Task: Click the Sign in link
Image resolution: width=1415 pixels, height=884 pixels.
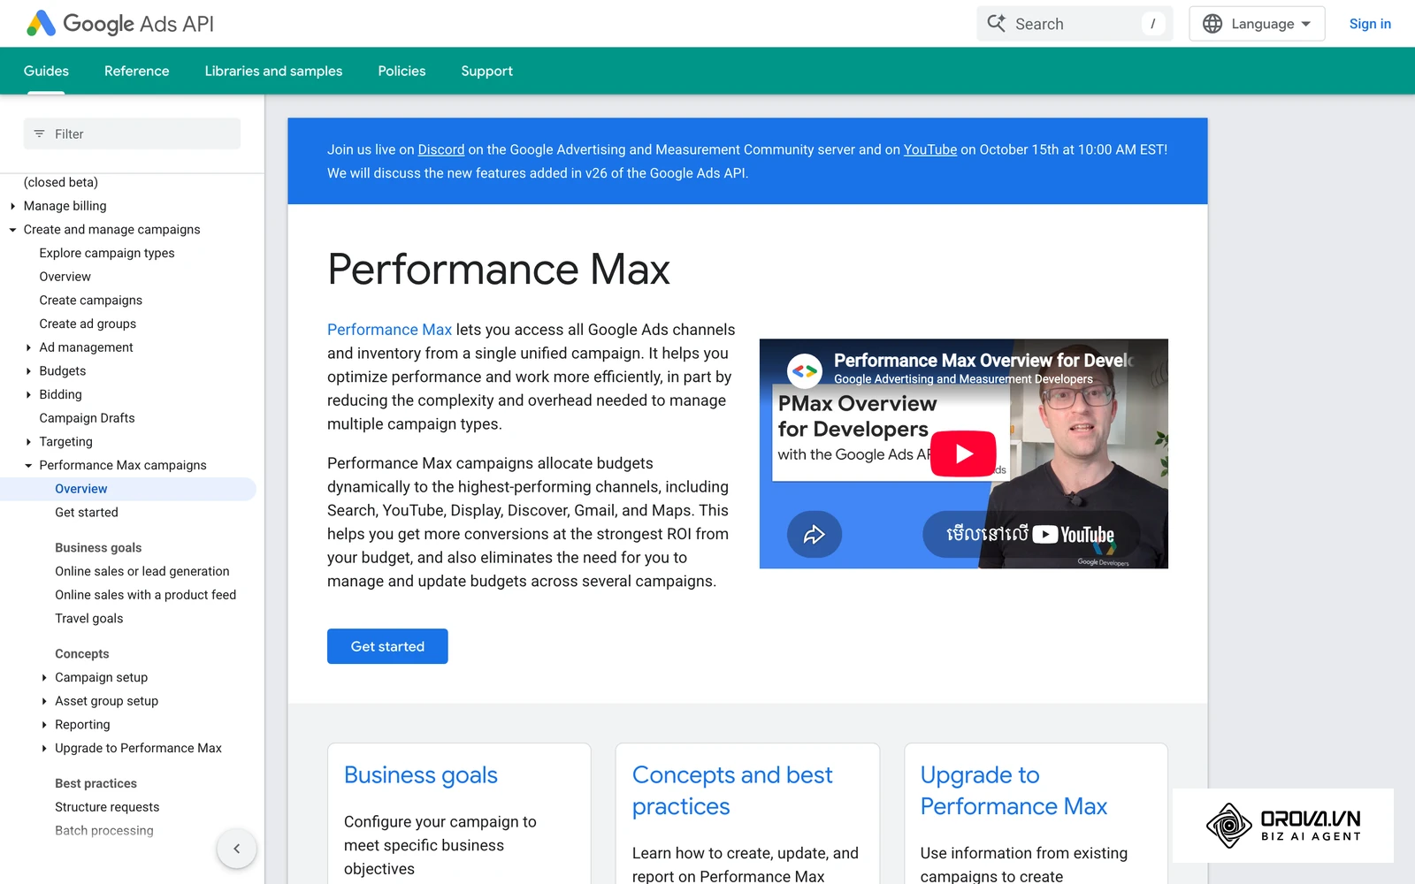Action: point(1370,24)
